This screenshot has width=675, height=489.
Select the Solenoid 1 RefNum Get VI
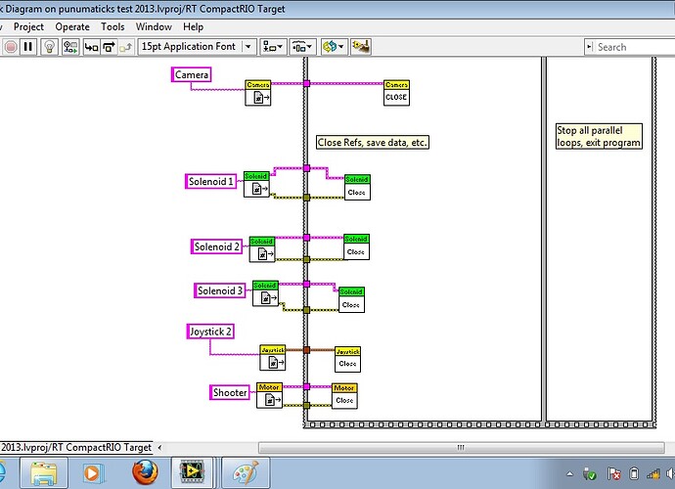tap(256, 184)
